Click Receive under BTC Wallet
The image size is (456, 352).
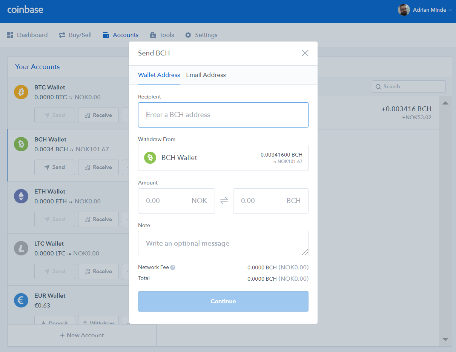(98, 115)
